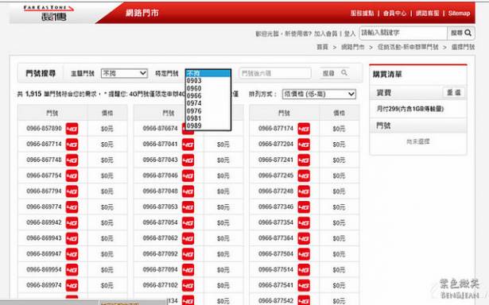Open 會員中心 in the header
489x305 pixels.
394,13
